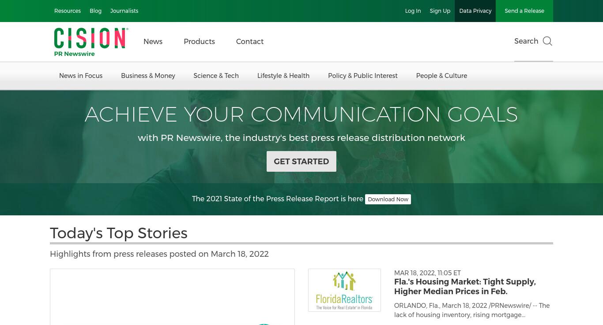This screenshot has width=603, height=325.
Task: Select the Policy & Public Interest category
Action: point(363,76)
